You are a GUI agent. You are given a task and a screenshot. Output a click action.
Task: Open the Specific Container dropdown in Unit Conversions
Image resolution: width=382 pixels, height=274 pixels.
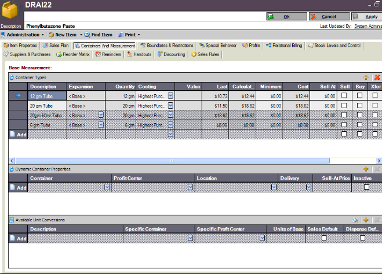click(x=191, y=238)
